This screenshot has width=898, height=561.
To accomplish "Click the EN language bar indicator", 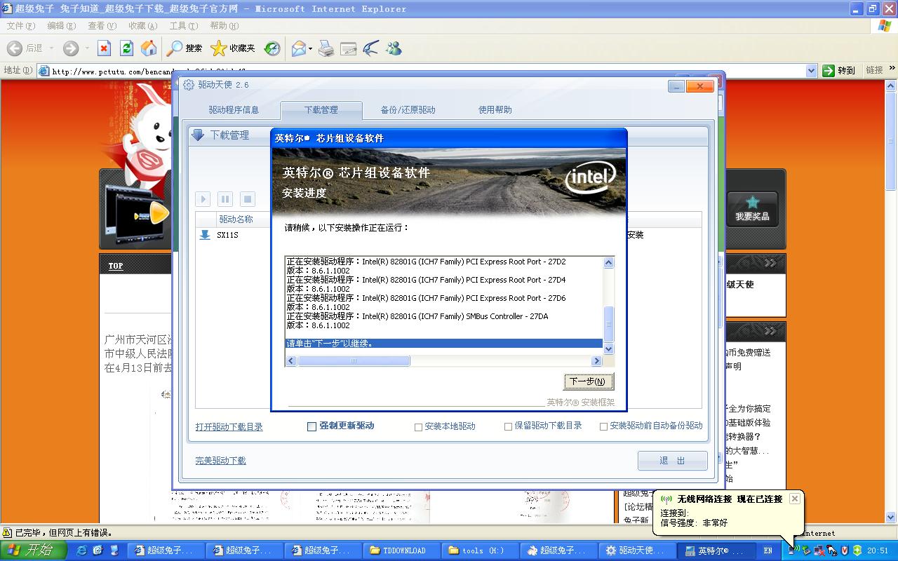I will [768, 550].
